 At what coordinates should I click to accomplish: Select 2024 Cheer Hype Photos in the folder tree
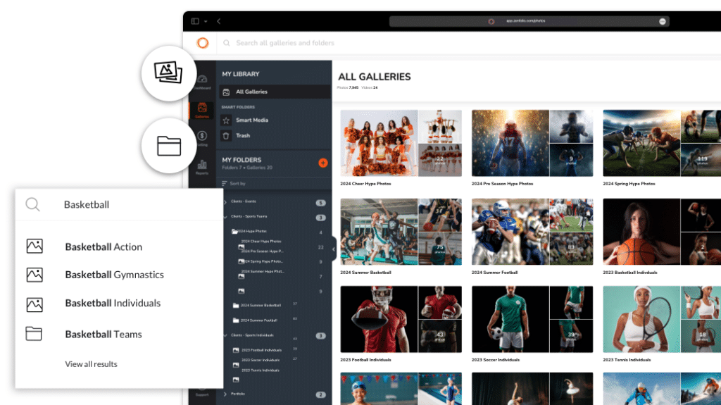[261, 241]
